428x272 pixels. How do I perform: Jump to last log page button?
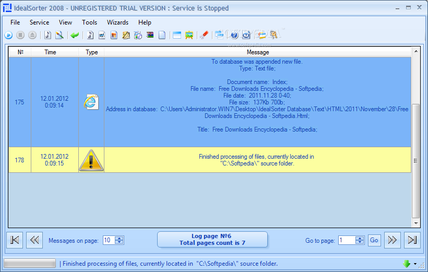[x=412, y=240]
